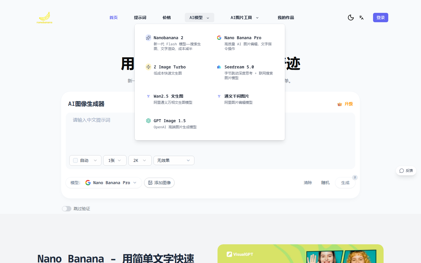The width and height of the screenshot is (421, 263).
Task: Click the feedback chat bubble icon
Action: [402, 171]
